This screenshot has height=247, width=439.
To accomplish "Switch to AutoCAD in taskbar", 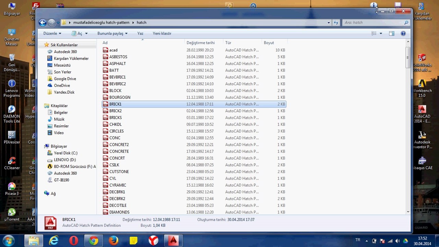I will (x=173, y=240).
